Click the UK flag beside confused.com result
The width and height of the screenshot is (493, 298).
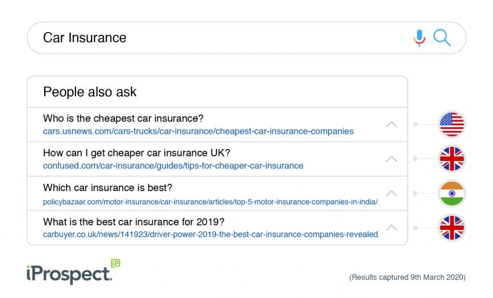pos(452,159)
